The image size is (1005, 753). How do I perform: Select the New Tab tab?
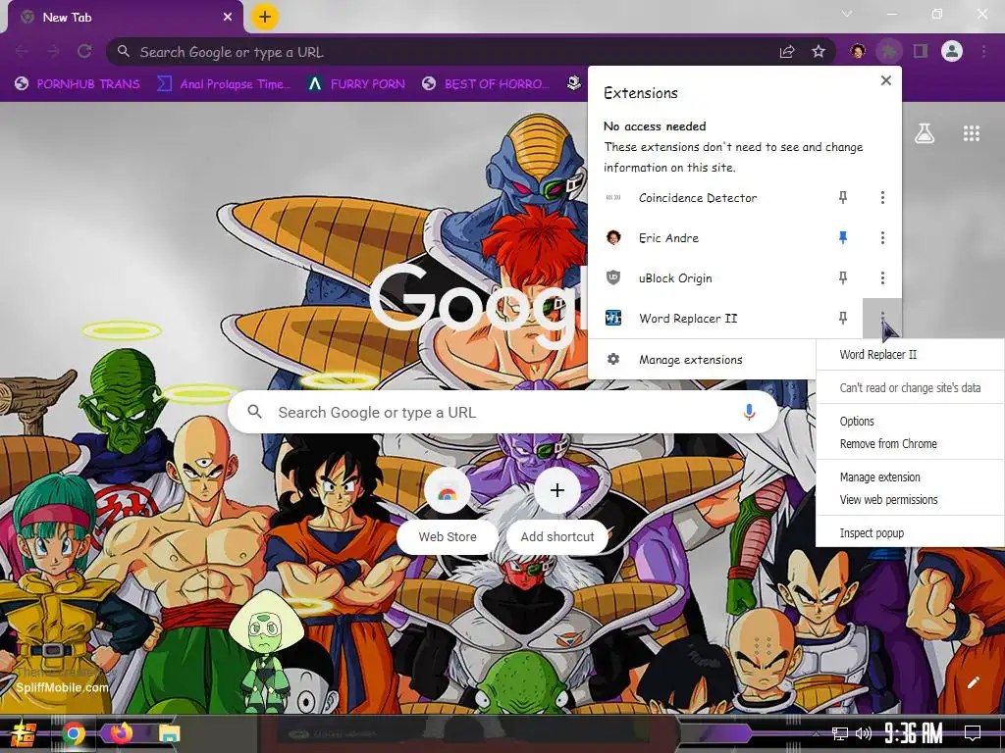click(126, 18)
